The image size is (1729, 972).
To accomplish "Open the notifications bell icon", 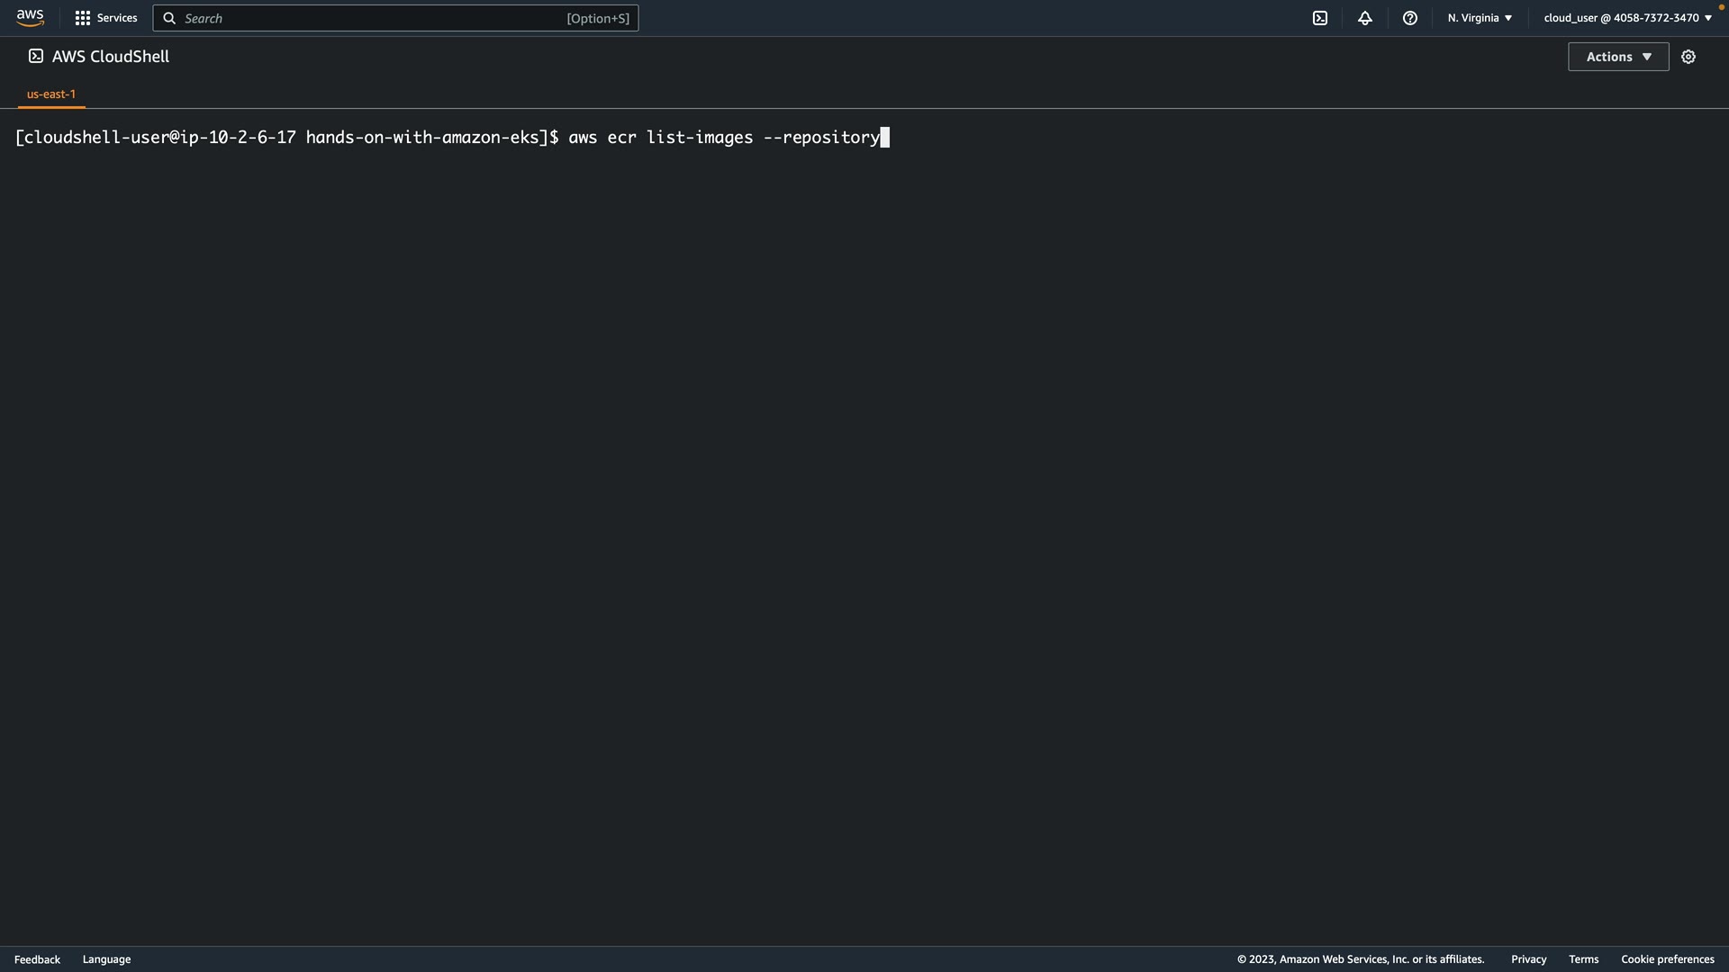I will (x=1365, y=18).
